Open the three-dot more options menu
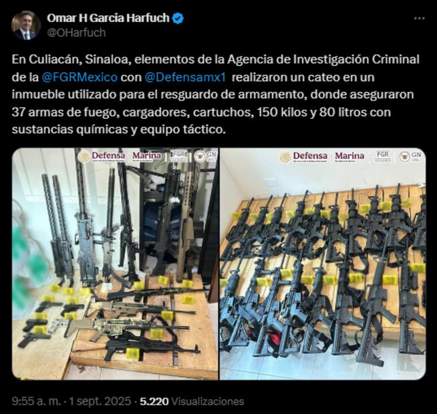 419,19
